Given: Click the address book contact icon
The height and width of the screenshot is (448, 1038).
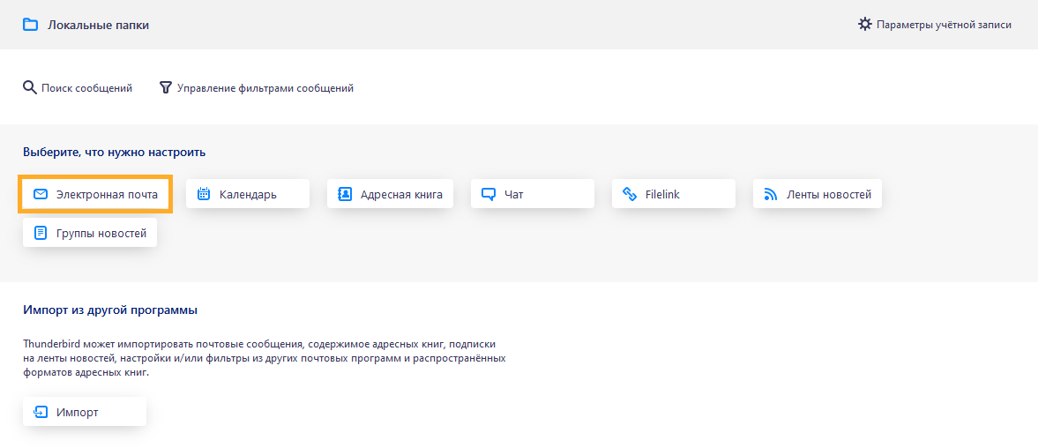Looking at the screenshot, I should [345, 194].
